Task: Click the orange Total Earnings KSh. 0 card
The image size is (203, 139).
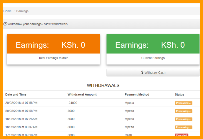Action: tap(53, 45)
